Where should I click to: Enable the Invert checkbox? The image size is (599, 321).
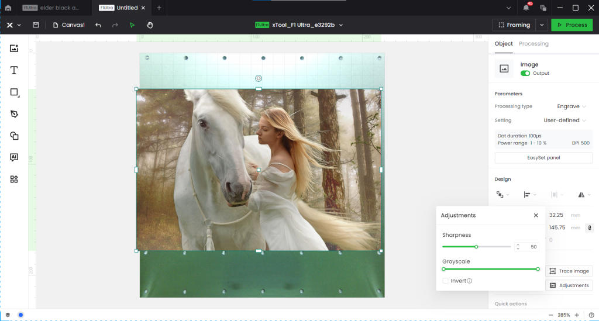pyautogui.click(x=445, y=281)
